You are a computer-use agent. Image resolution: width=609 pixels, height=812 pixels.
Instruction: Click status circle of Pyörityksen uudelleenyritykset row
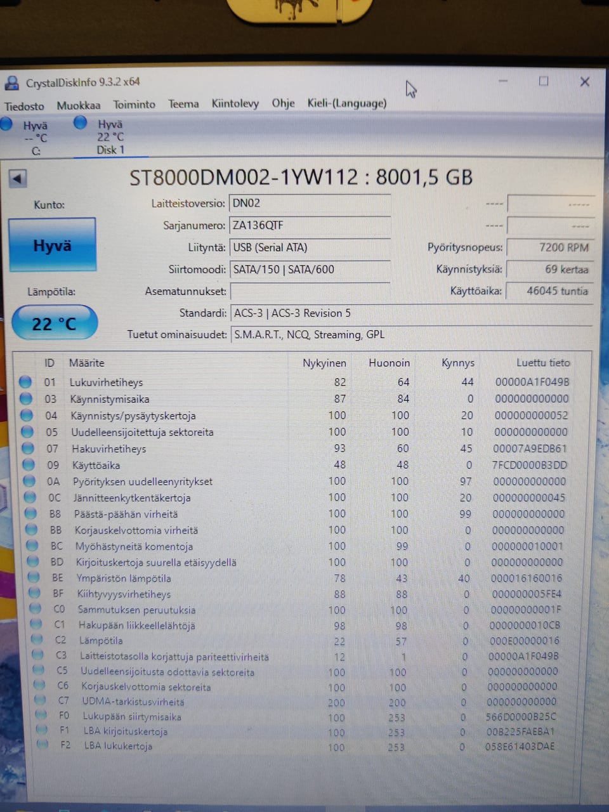29,481
